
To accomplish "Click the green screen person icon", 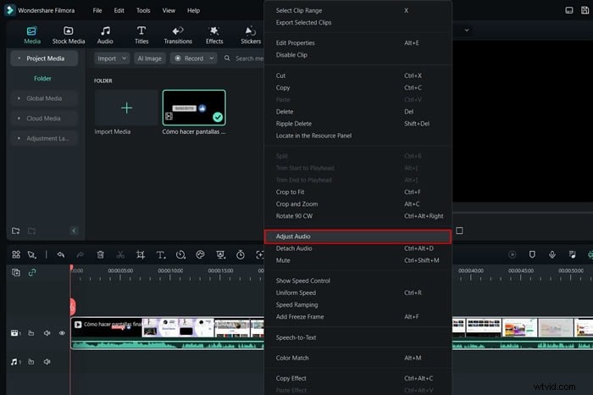I will (220, 254).
